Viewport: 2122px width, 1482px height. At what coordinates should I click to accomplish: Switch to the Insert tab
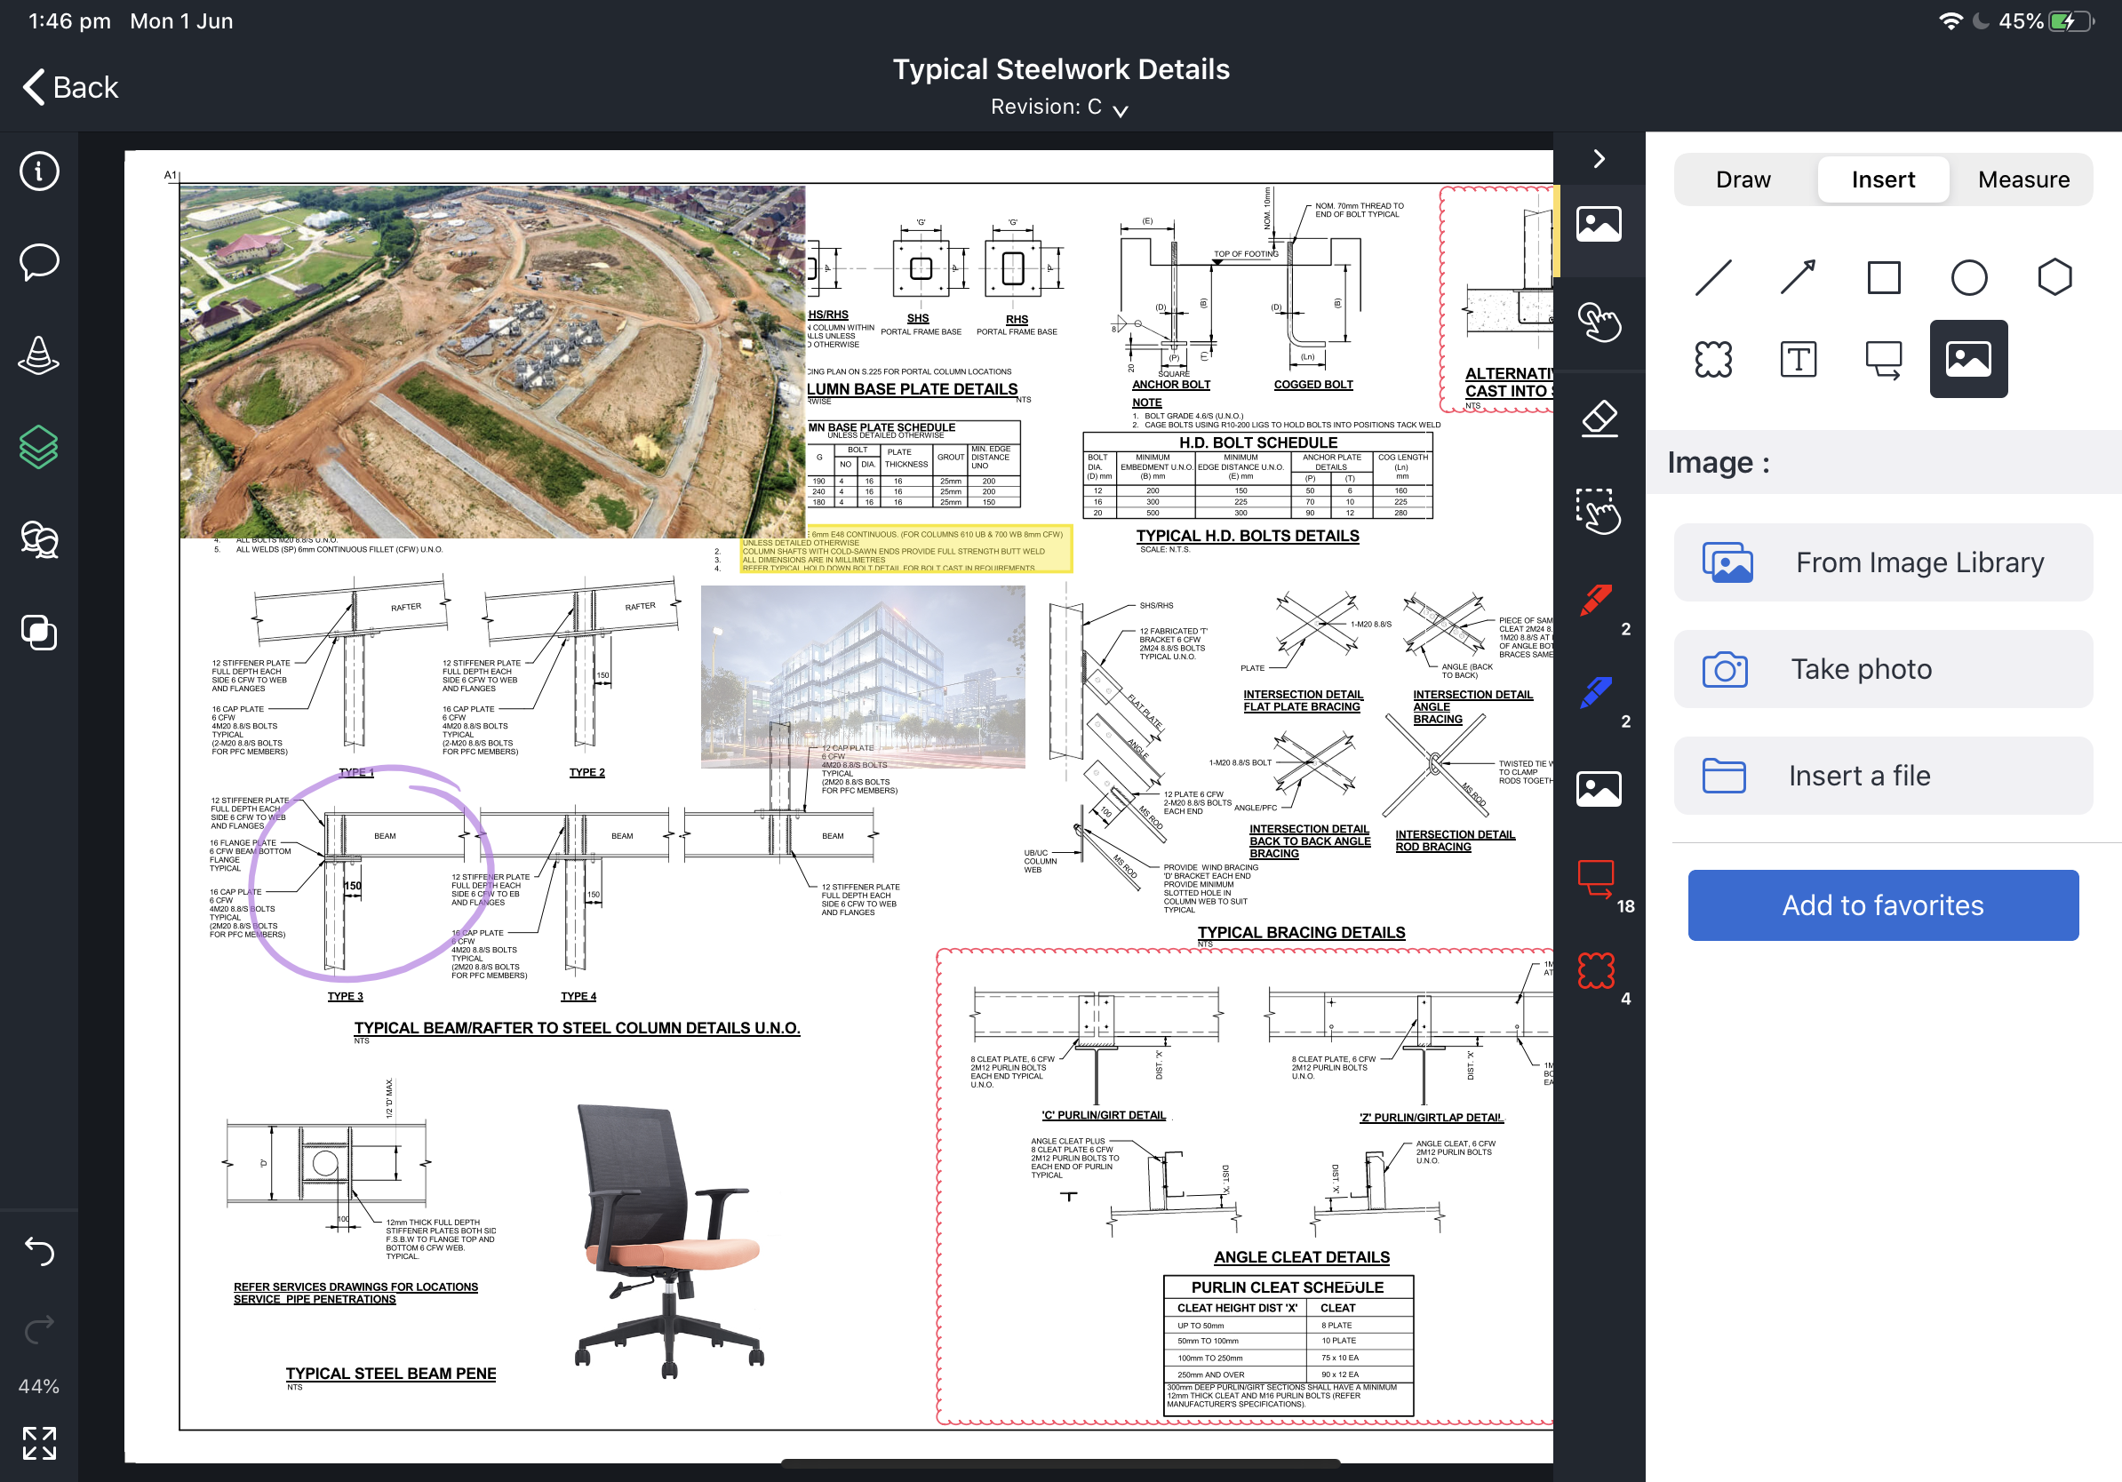coord(1883,179)
